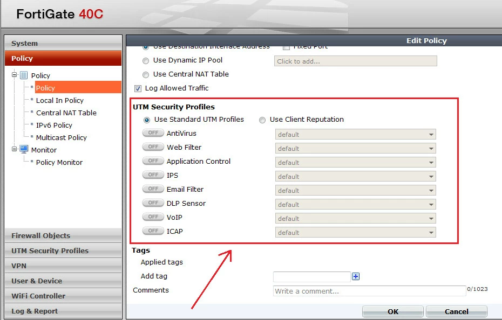502x320 pixels.
Task: Select Use Central NAT Table radio
Action: tap(146, 75)
